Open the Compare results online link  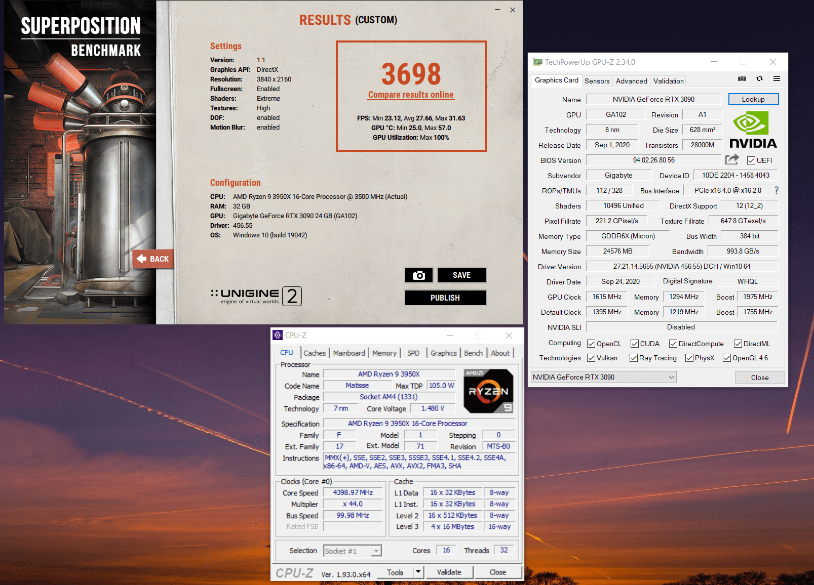[411, 95]
